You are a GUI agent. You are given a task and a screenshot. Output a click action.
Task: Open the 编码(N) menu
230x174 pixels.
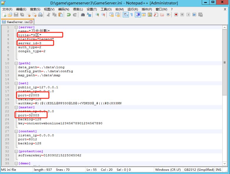pos(64,9)
